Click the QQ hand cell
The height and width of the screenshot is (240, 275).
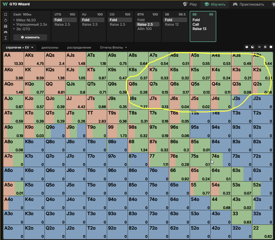pyautogui.click(x=55, y=88)
